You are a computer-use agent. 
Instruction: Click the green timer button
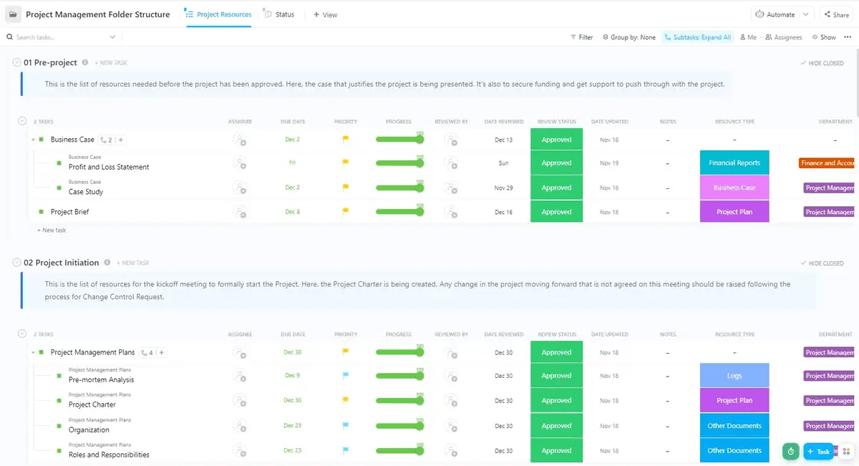pos(791,451)
